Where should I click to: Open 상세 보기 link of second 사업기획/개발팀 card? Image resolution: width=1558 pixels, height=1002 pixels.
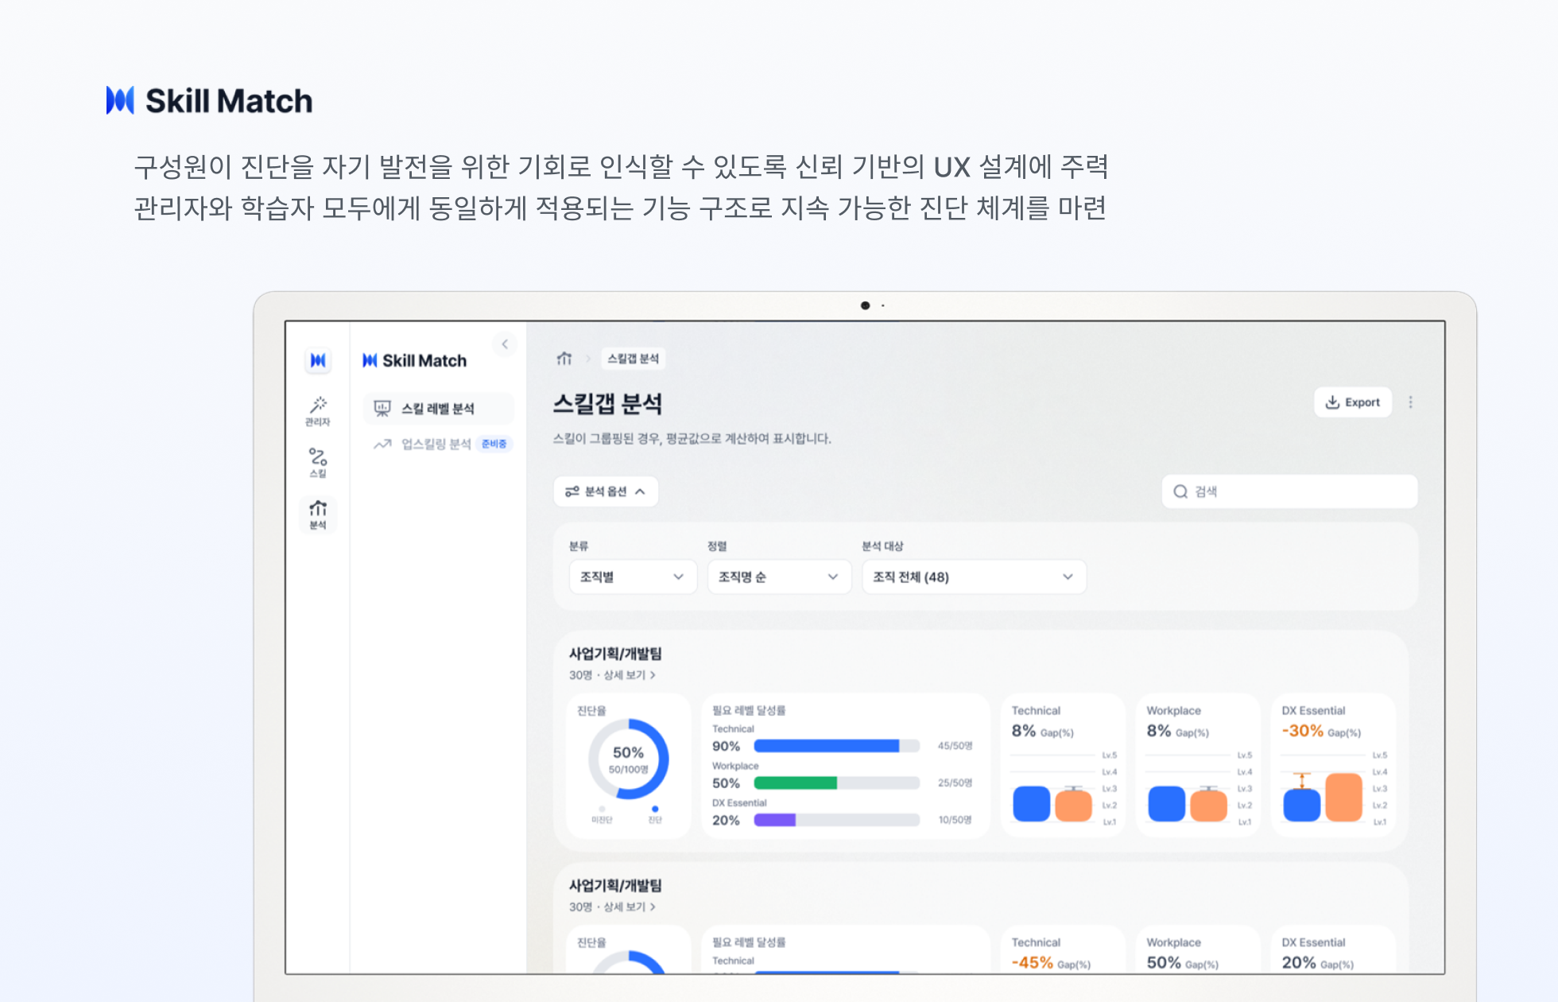click(630, 907)
